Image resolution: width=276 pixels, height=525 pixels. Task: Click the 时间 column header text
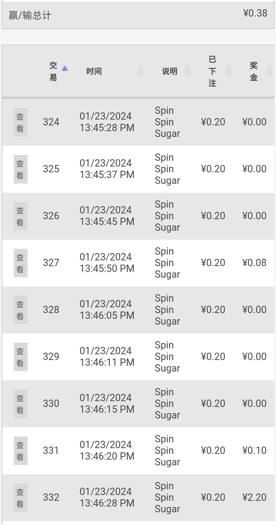[x=94, y=71]
